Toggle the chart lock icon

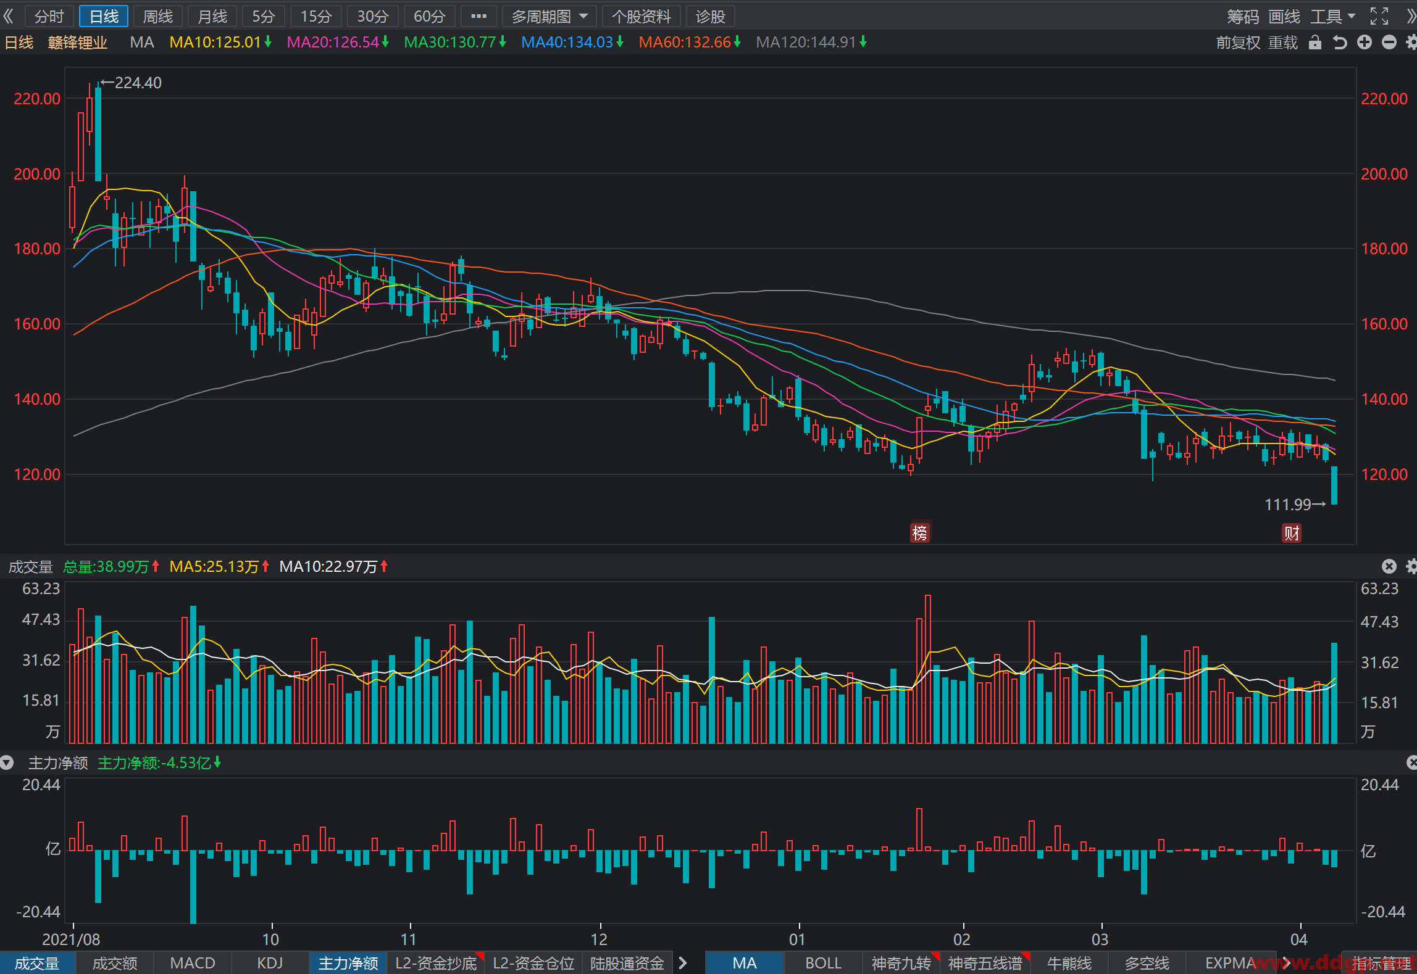[x=1315, y=43]
